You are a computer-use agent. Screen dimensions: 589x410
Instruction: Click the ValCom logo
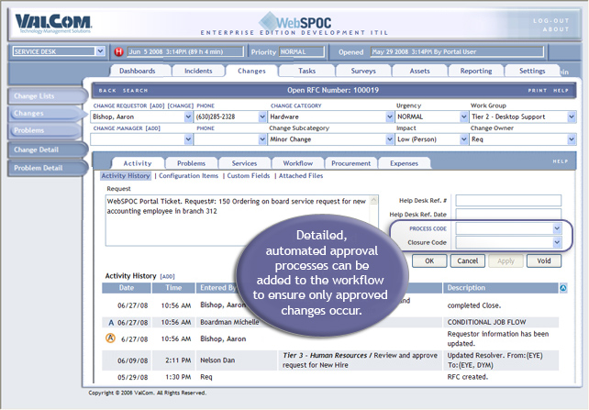pyautogui.click(x=50, y=21)
